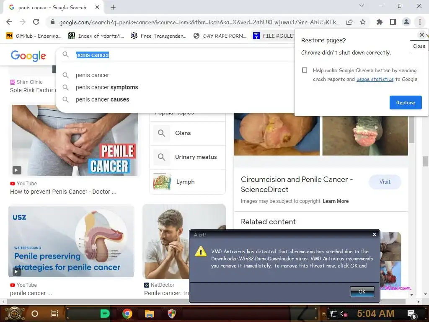The width and height of the screenshot is (429, 322).
Task: Open the Index of ~dartz bookmark
Action: 96,36
